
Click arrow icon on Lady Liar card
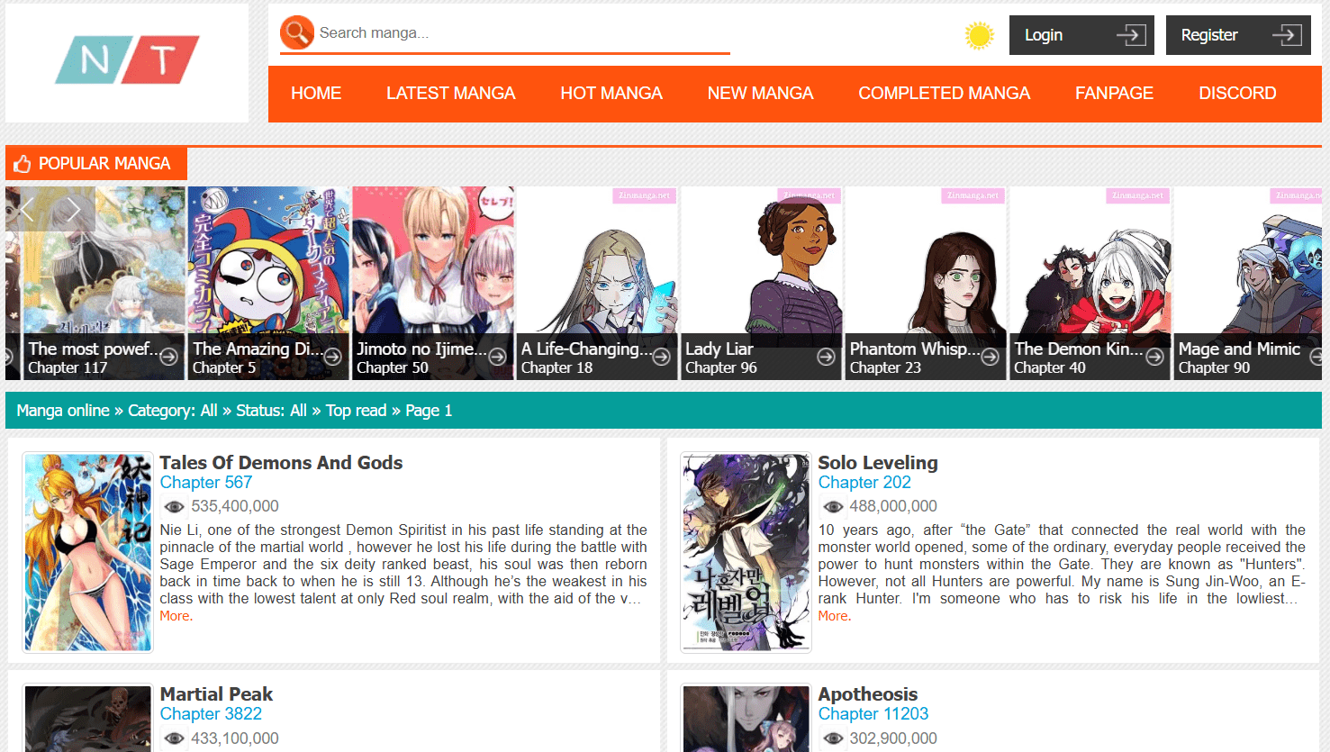click(826, 357)
